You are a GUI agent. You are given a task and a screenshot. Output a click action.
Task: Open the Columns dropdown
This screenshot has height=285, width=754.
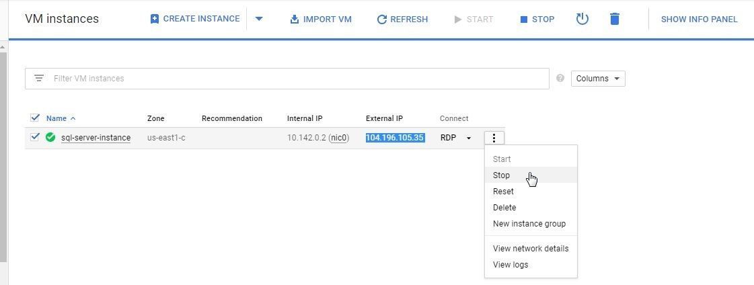point(597,79)
